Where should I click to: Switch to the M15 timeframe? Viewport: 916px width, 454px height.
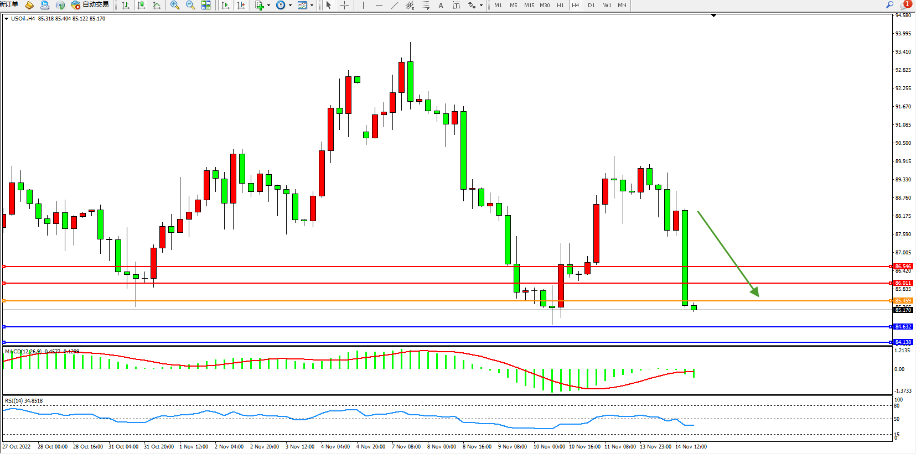click(x=529, y=5)
